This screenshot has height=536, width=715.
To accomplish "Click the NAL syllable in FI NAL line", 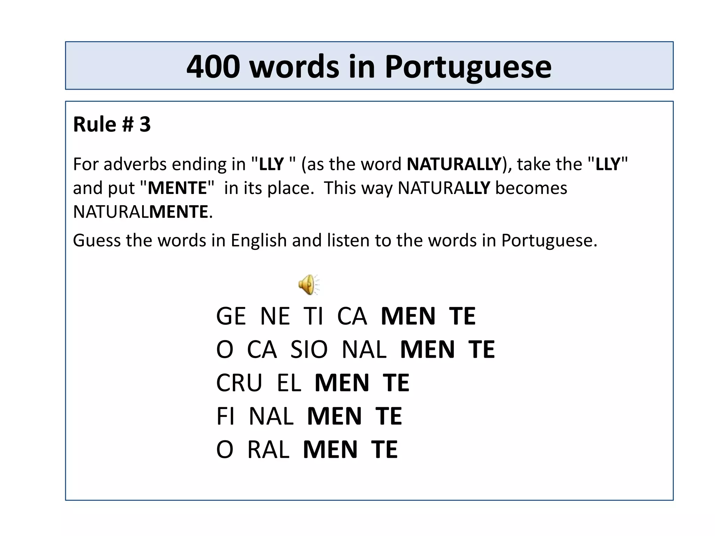I will (271, 416).
